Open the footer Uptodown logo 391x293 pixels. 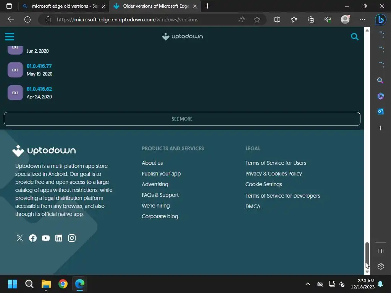pyautogui.click(x=44, y=151)
